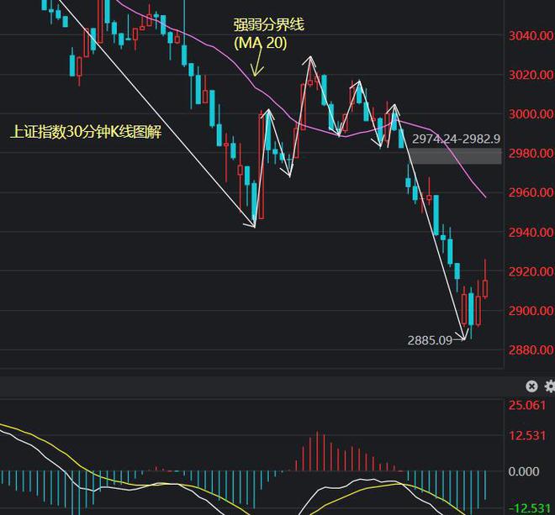Click the 2885.09 low price label
The image size is (555, 515).
click(430, 340)
